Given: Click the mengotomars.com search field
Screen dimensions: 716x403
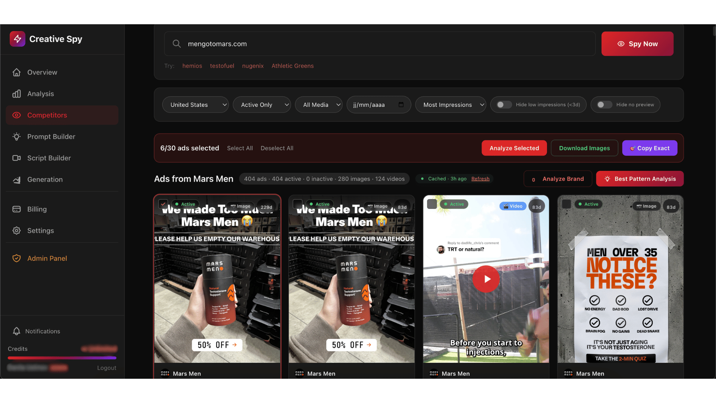Looking at the screenshot, I should click(380, 44).
